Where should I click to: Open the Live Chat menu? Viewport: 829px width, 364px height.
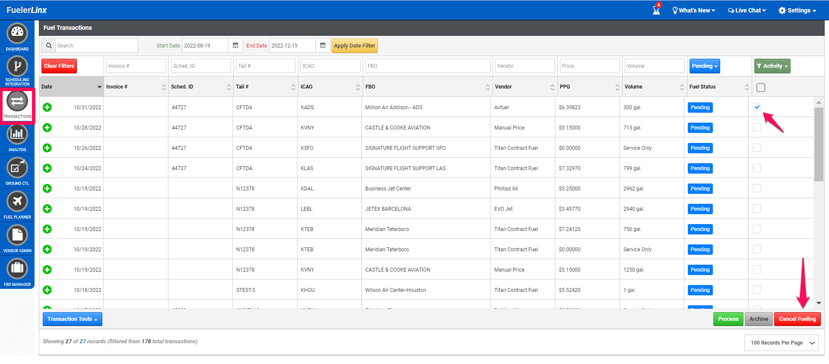pos(747,10)
